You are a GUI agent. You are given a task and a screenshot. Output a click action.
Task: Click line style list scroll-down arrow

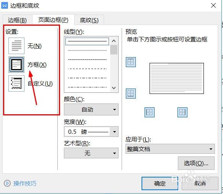pos(114,88)
